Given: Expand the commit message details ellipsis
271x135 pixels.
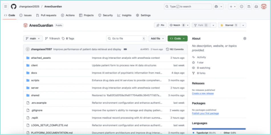Looking at the screenshot, I should (125, 49).
